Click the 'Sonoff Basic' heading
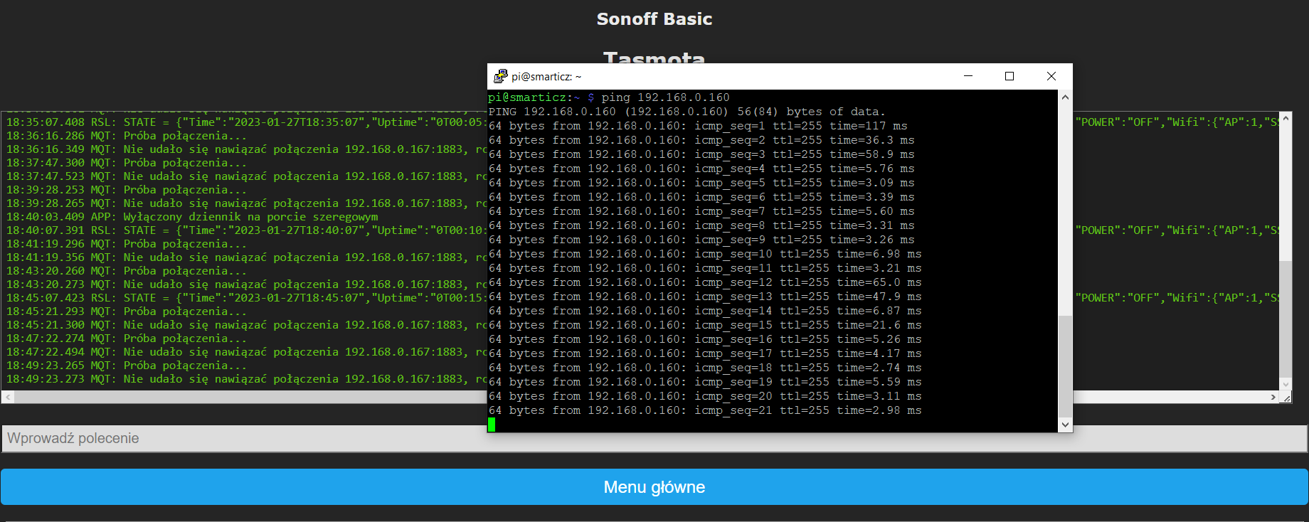1309x522 pixels. tap(654, 19)
